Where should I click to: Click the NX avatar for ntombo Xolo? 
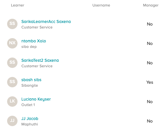tap(12, 43)
